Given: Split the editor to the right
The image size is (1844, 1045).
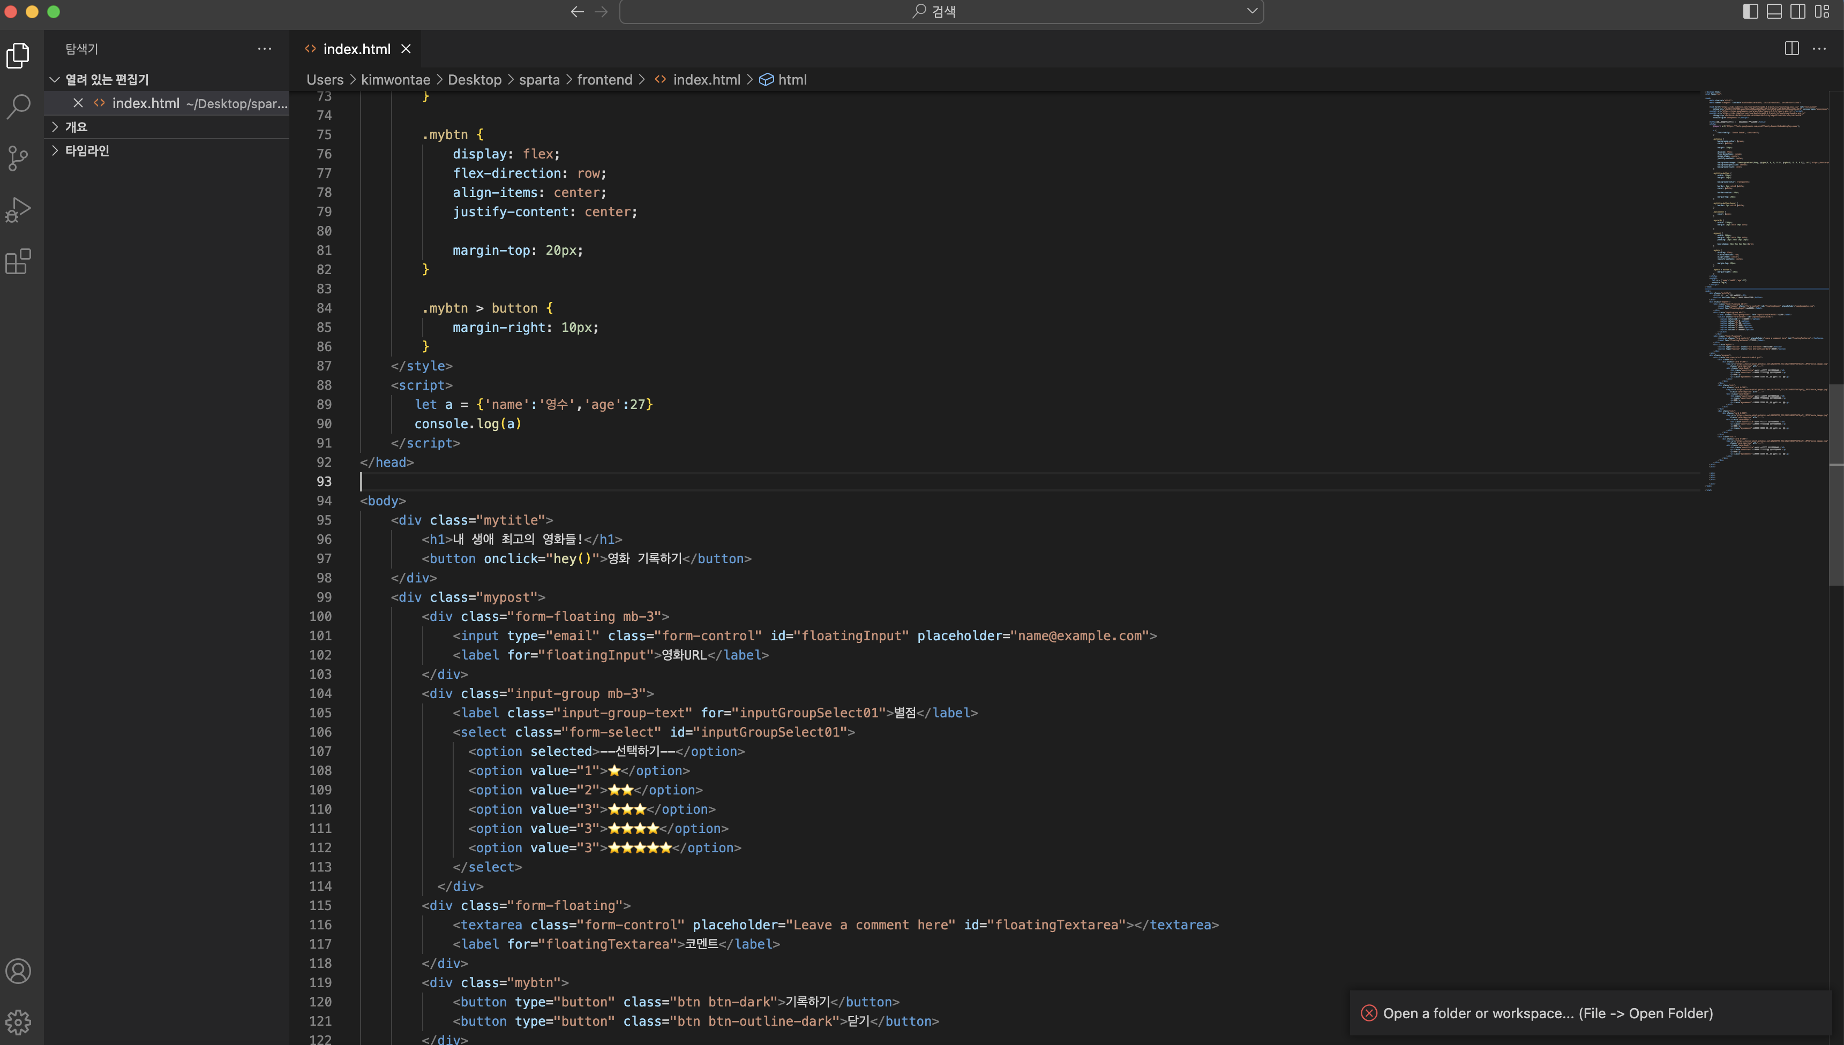Looking at the screenshot, I should 1791,49.
